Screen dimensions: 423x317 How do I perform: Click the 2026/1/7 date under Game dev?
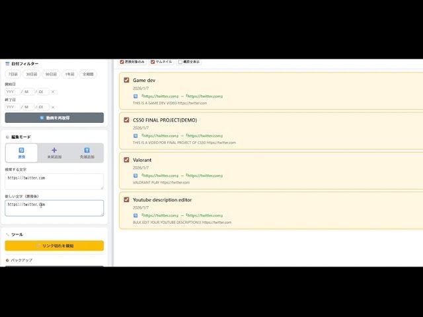pyautogui.click(x=141, y=88)
